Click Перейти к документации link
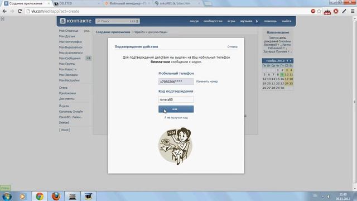 [151, 32]
